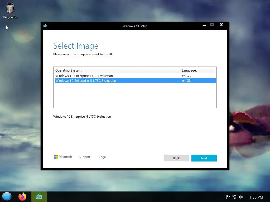Viewport: 270px width, 202px height.
Task: Click en-GB in the highlighted row
Action: (186, 80)
